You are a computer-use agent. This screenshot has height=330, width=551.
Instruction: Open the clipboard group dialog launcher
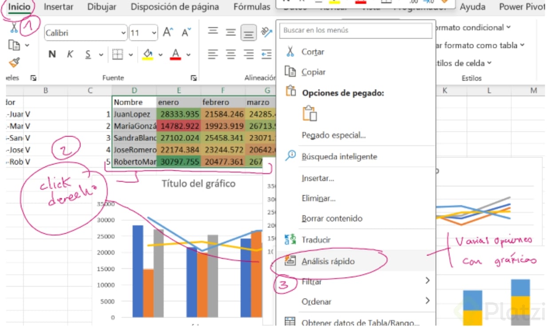[33, 78]
